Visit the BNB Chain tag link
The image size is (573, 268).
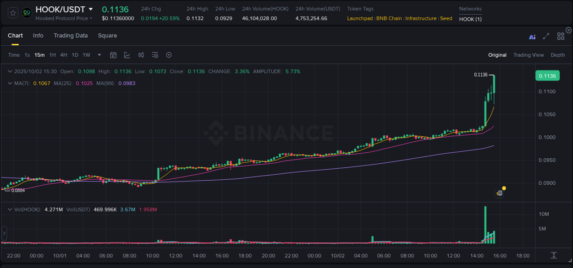(389, 18)
